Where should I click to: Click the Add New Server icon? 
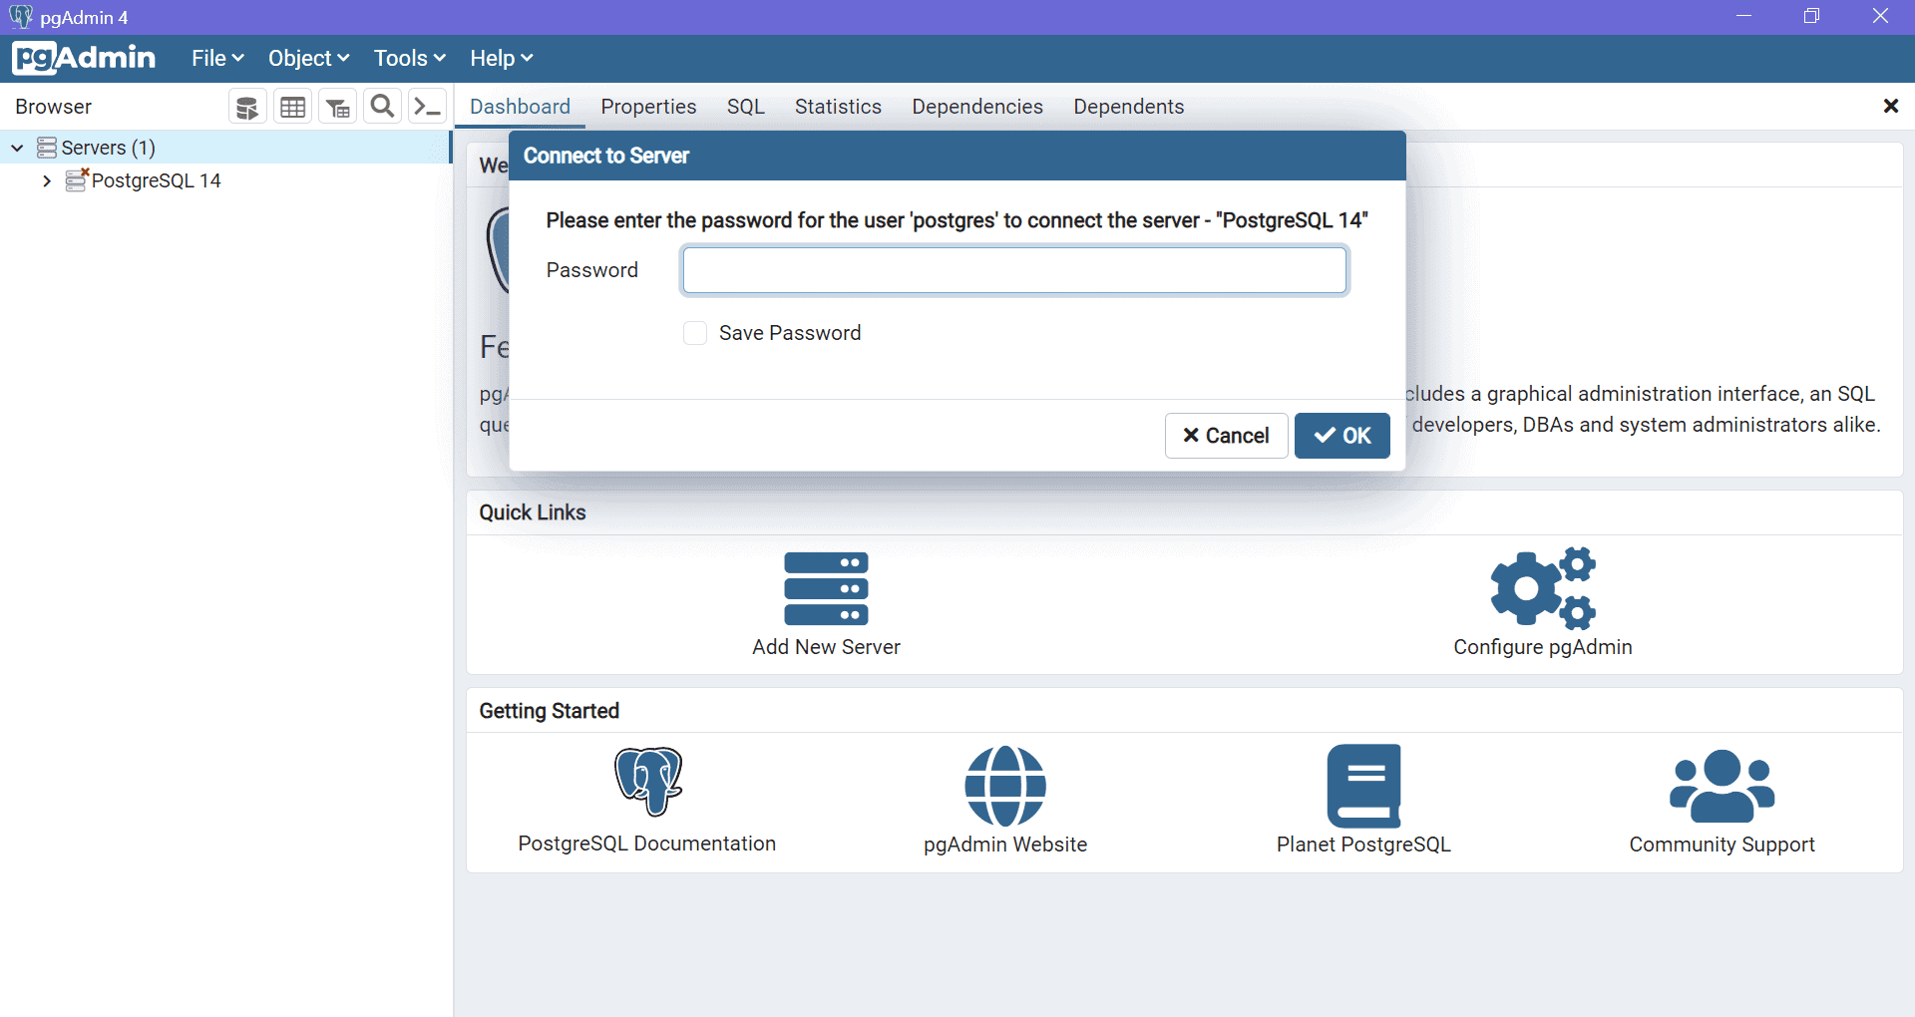click(x=826, y=589)
